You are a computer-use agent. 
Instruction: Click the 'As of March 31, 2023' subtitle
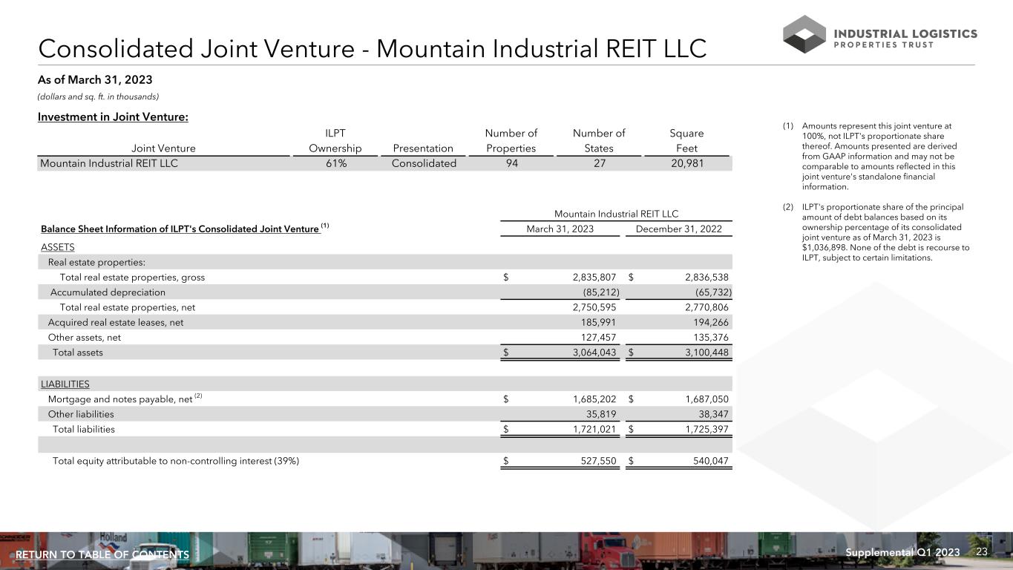[95, 79]
